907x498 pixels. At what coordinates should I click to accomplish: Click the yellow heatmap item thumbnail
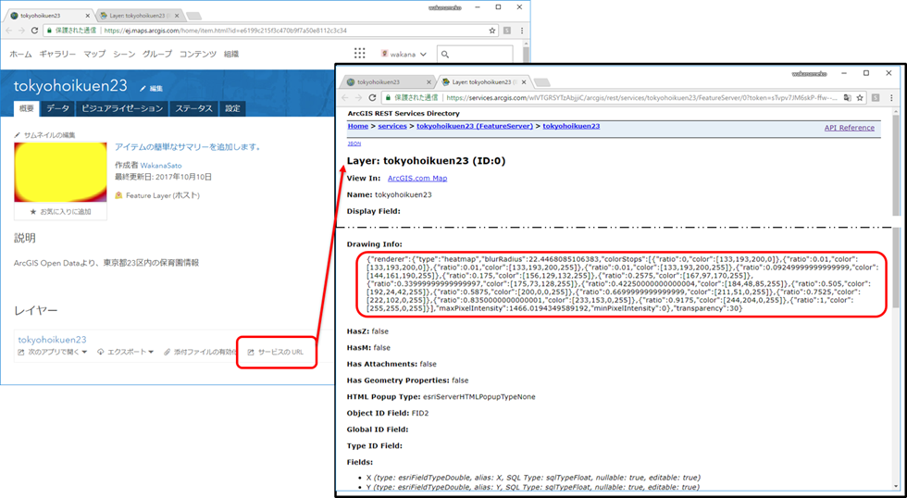point(61,172)
